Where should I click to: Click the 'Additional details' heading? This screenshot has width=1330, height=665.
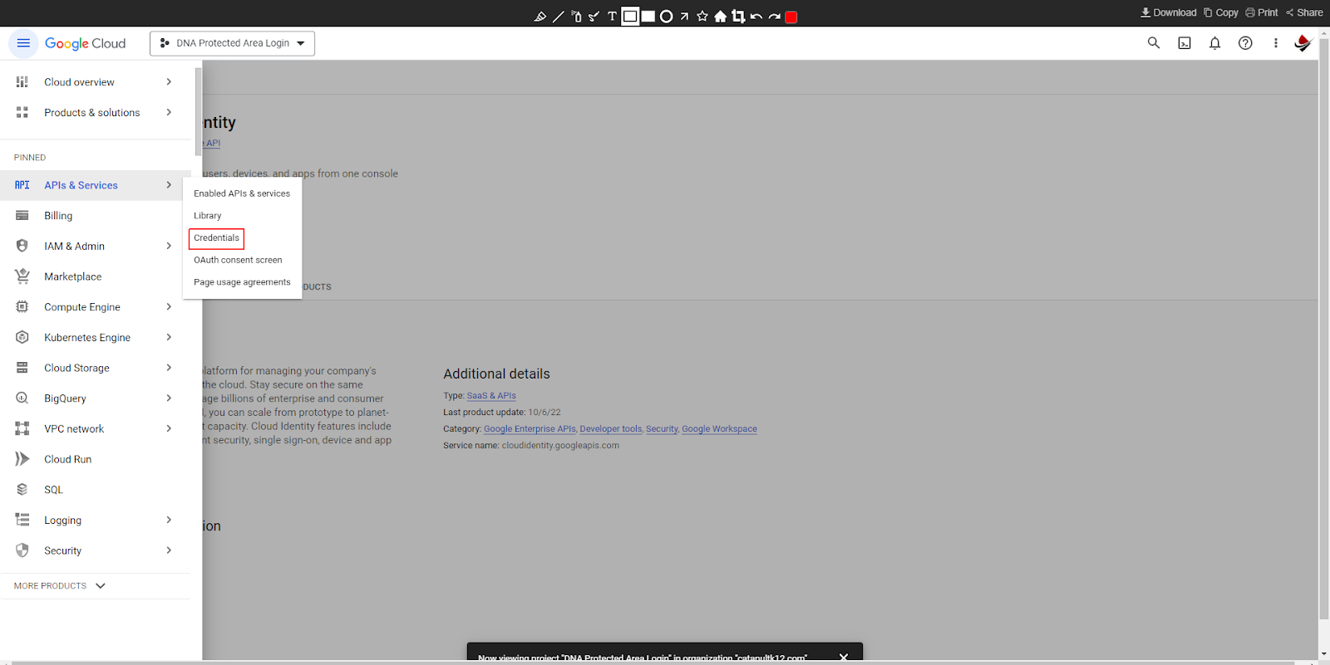point(496,374)
